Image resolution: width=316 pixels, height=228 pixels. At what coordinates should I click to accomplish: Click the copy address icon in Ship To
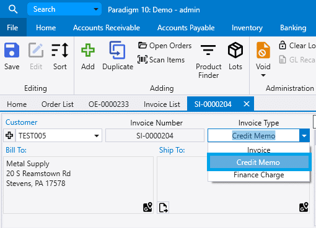click(163, 208)
